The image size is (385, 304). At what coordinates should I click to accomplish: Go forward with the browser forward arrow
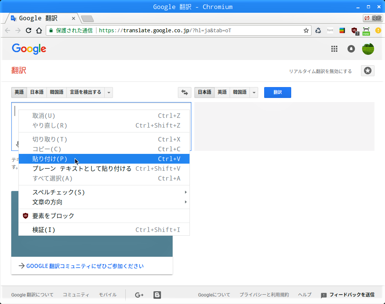(x=18, y=30)
